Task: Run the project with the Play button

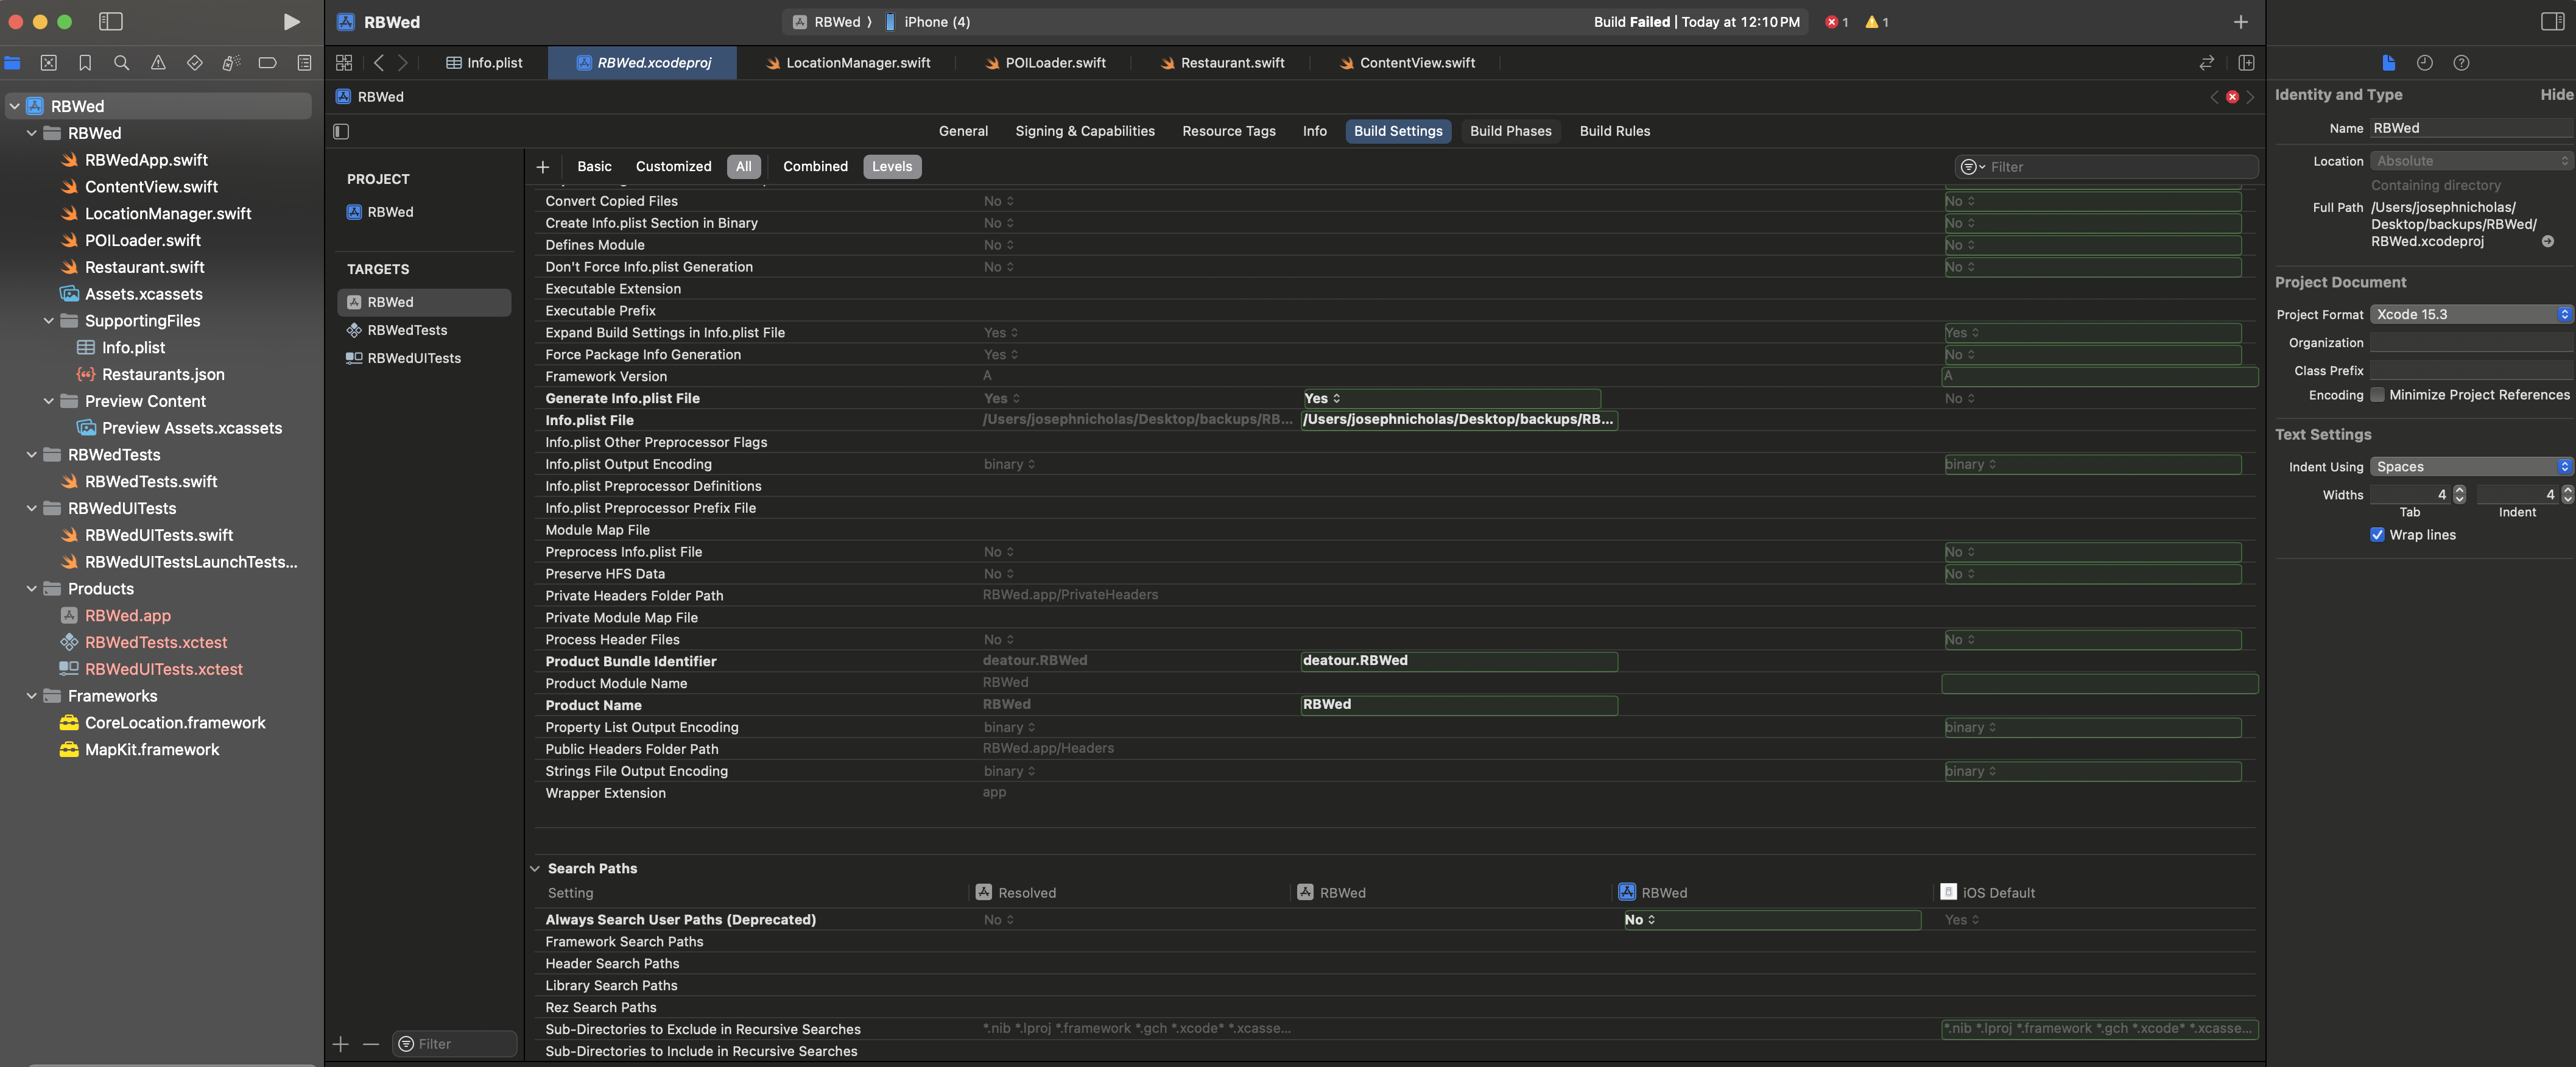Action: pyautogui.click(x=291, y=22)
